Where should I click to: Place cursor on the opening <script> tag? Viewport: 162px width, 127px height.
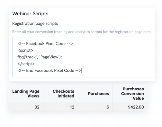(25, 50)
